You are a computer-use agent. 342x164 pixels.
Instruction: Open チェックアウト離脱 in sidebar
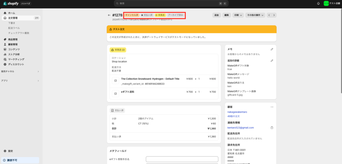(19, 33)
